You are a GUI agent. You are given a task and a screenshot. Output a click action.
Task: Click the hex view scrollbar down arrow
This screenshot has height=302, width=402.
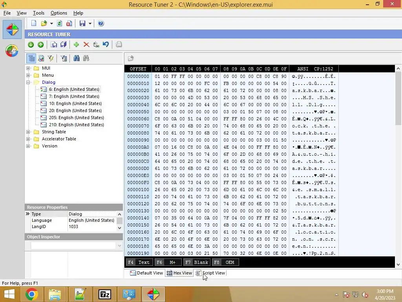click(x=398, y=265)
